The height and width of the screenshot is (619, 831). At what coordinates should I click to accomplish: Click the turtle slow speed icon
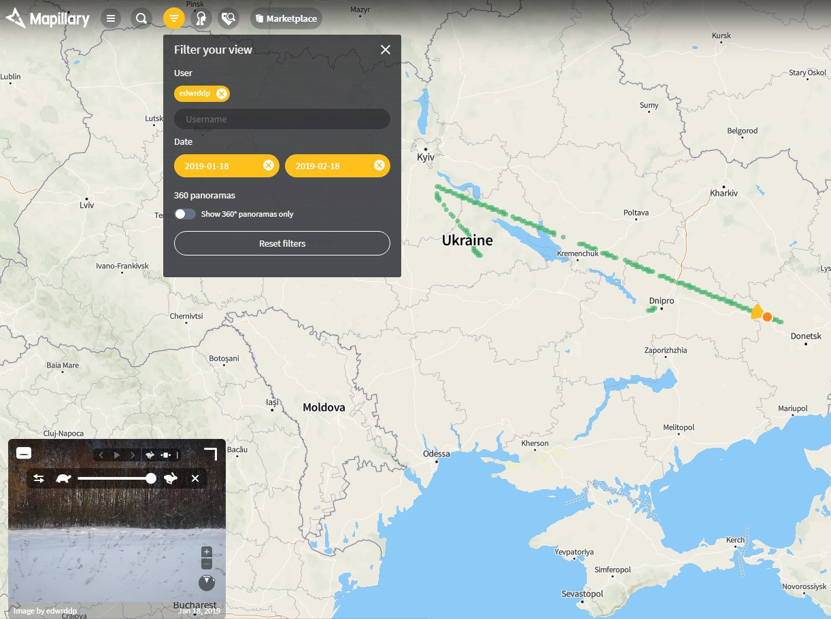(x=64, y=478)
